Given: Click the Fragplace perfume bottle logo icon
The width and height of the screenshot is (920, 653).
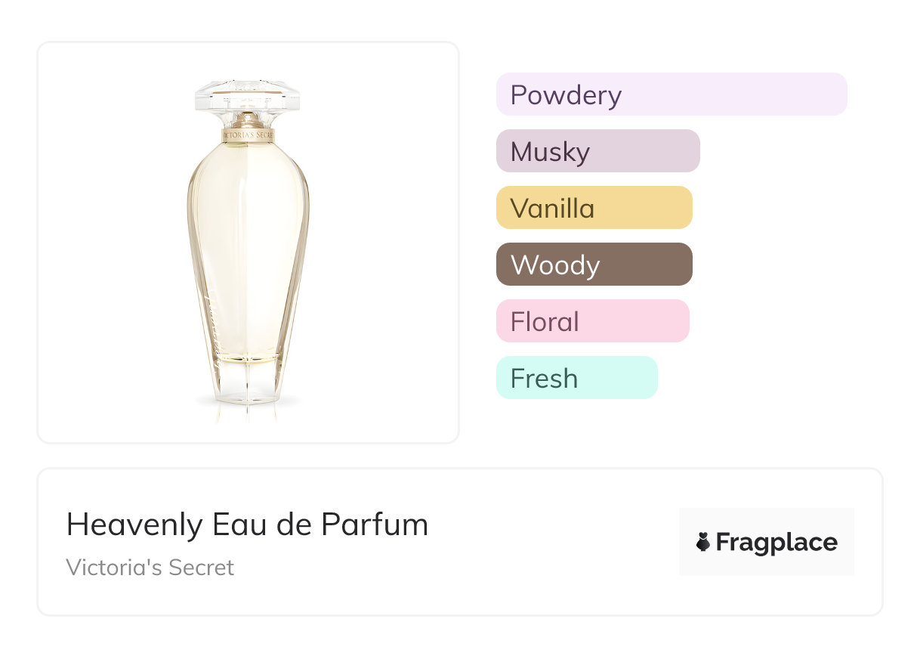Looking at the screenshot, I should pyautogui.click(x=703, y=542).
